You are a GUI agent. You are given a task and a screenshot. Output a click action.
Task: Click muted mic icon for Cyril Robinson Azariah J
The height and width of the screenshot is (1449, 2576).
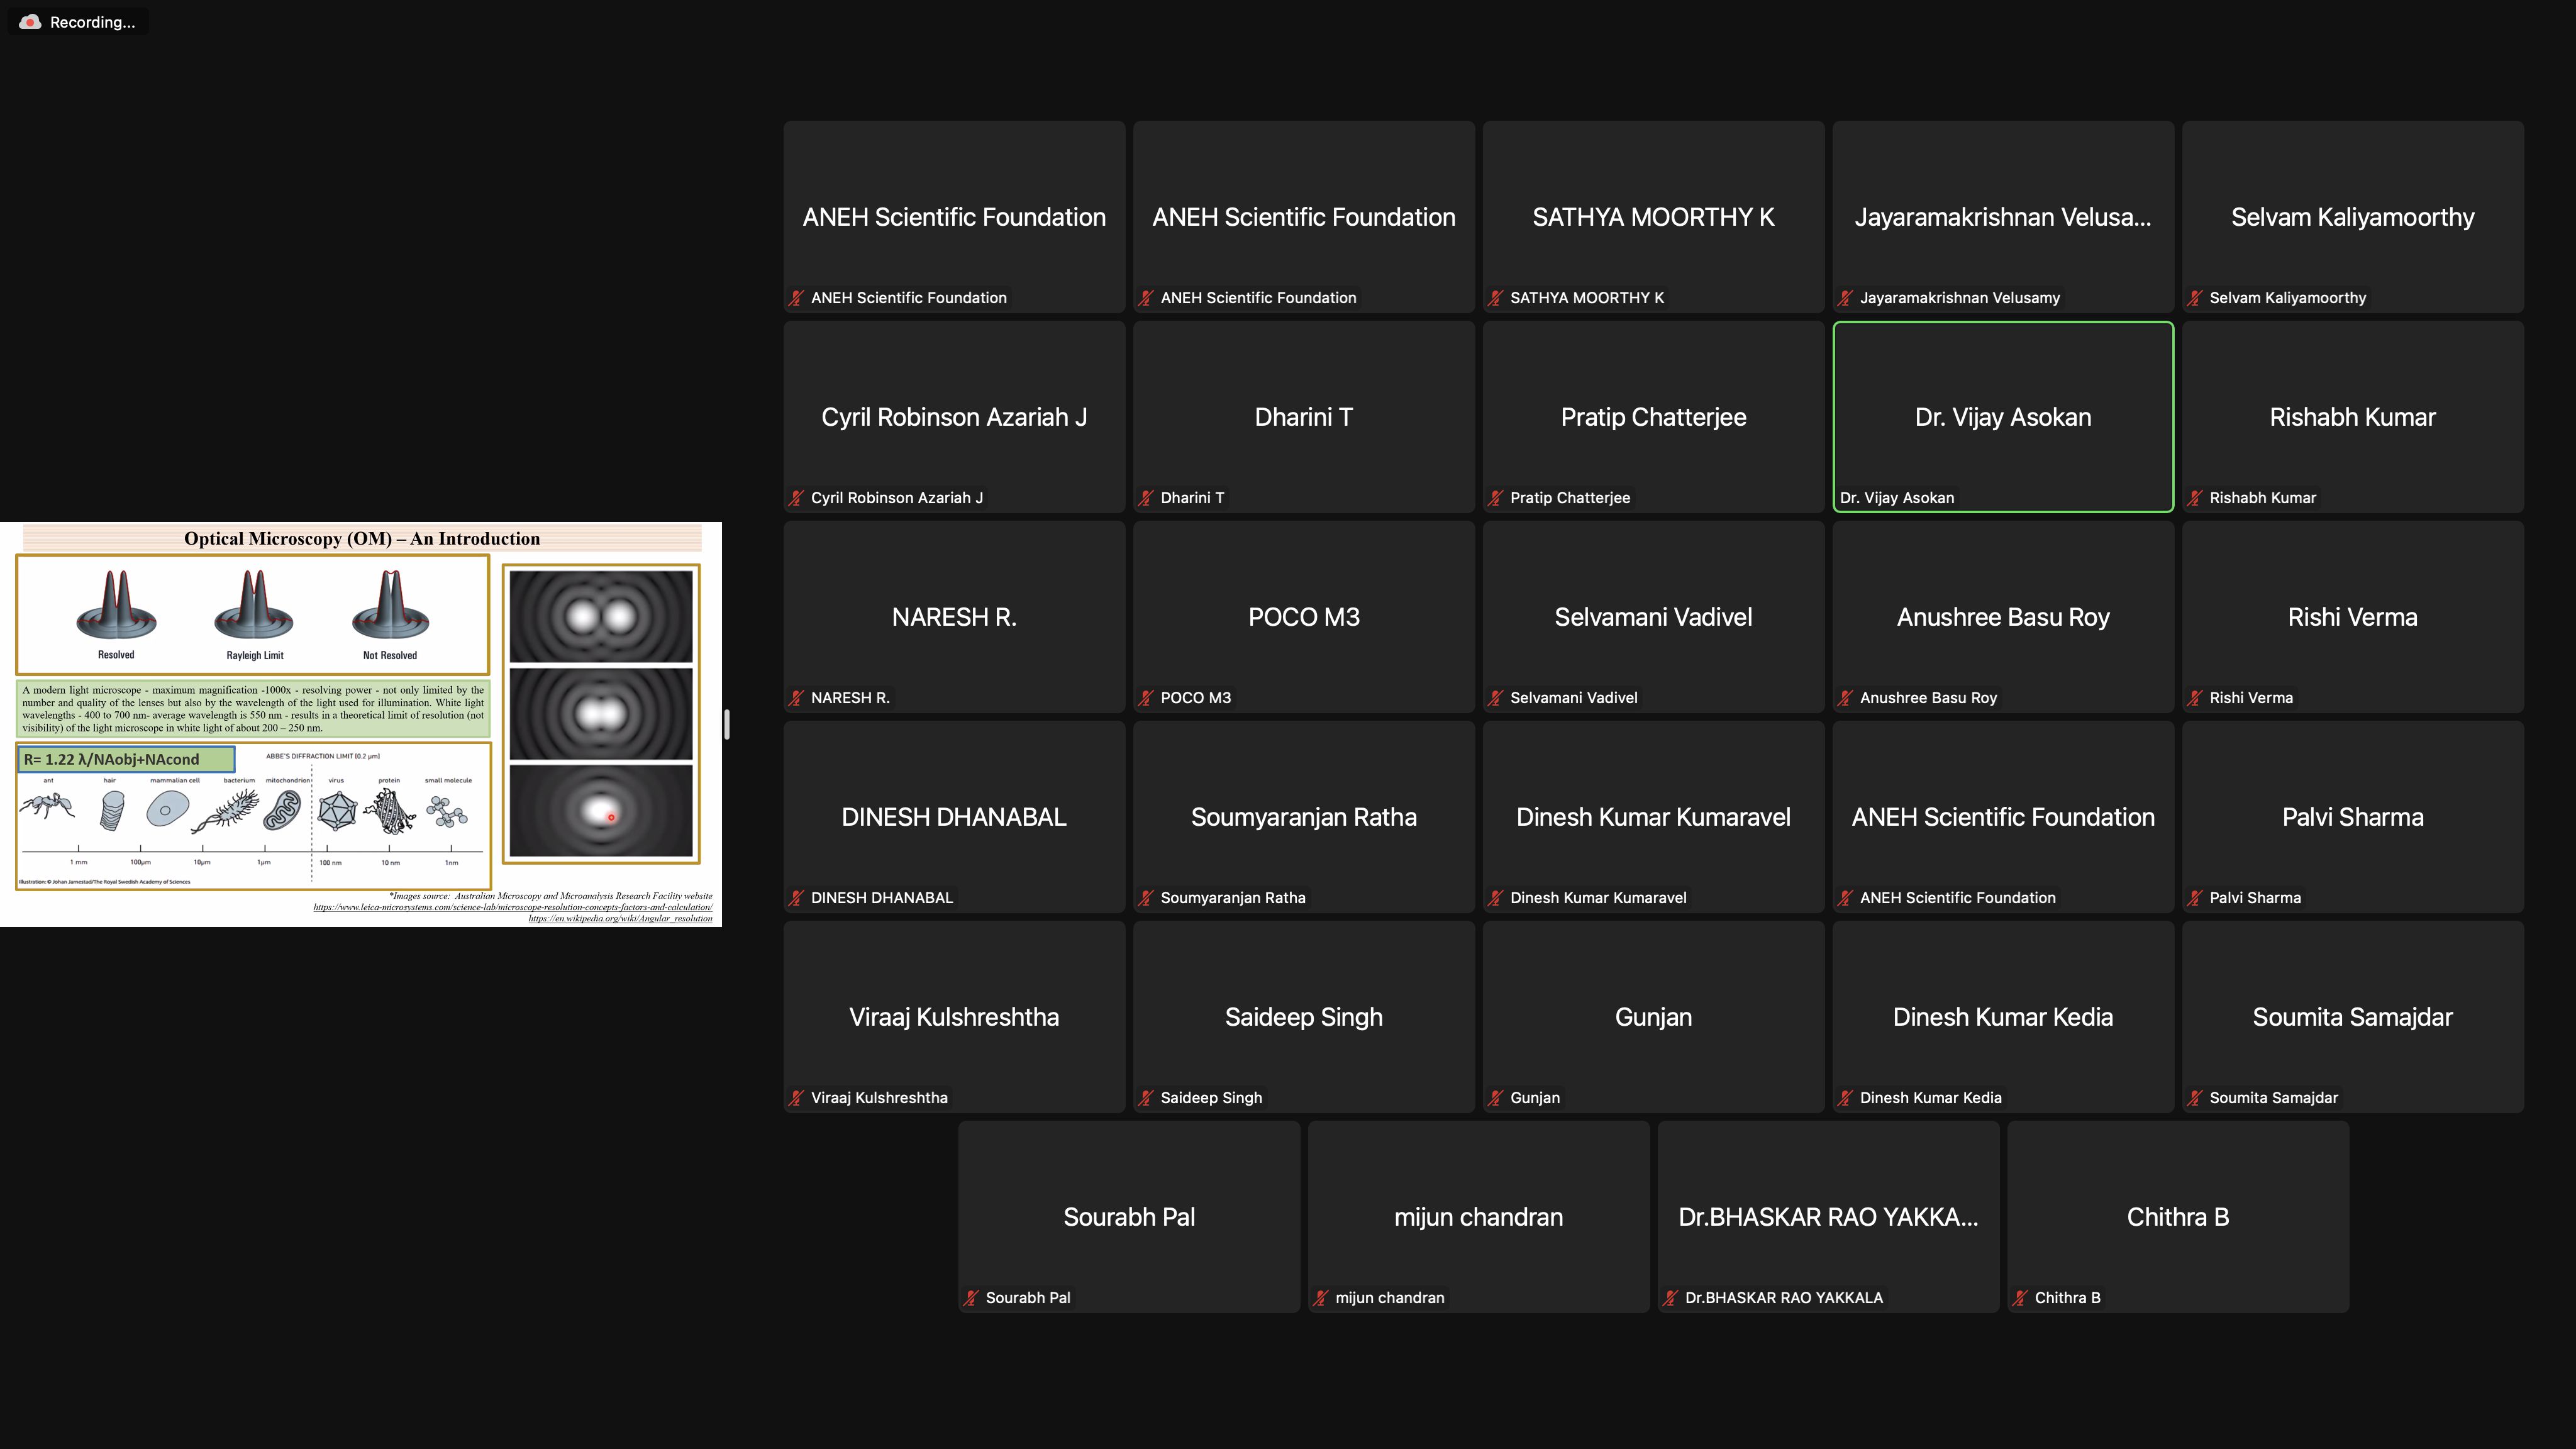[x=796, y=498]
